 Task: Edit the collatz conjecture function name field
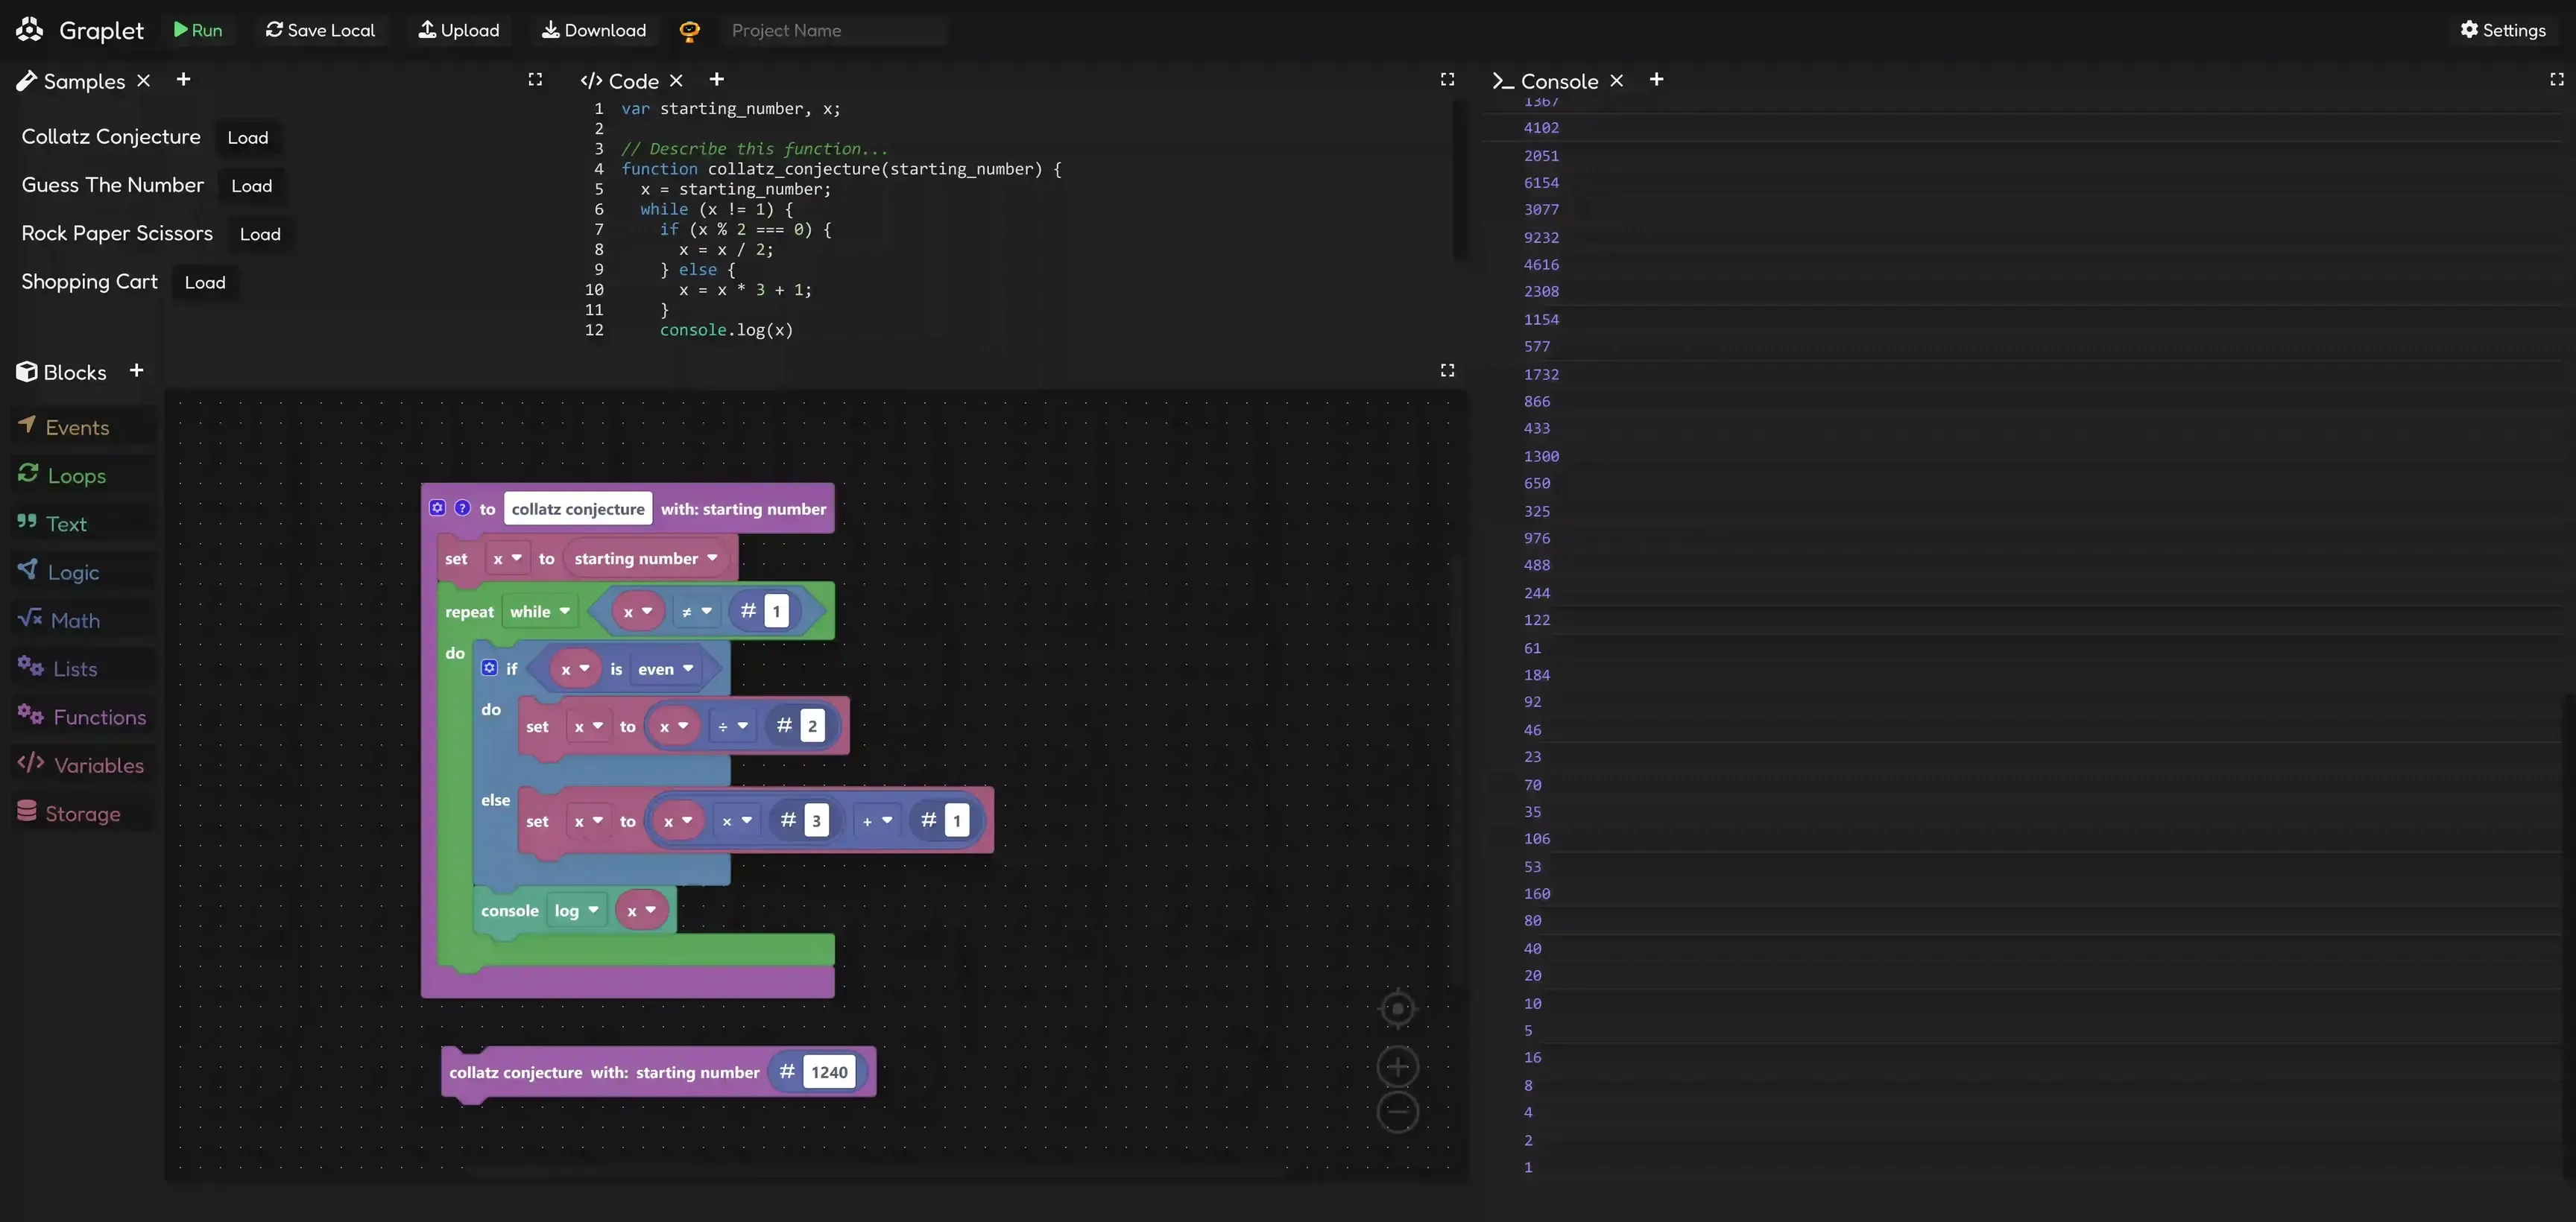[578, 509]
